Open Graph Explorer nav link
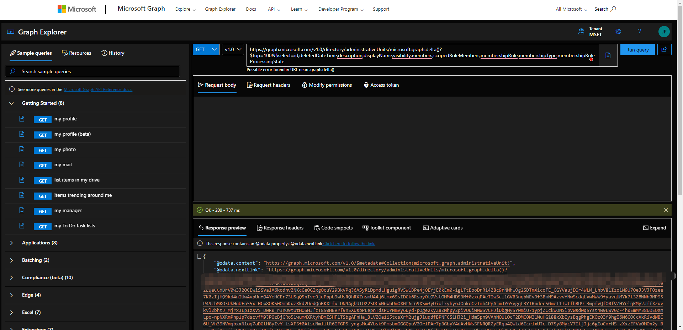The width and height of the screenshot is (683, 330). pos(220,9)
